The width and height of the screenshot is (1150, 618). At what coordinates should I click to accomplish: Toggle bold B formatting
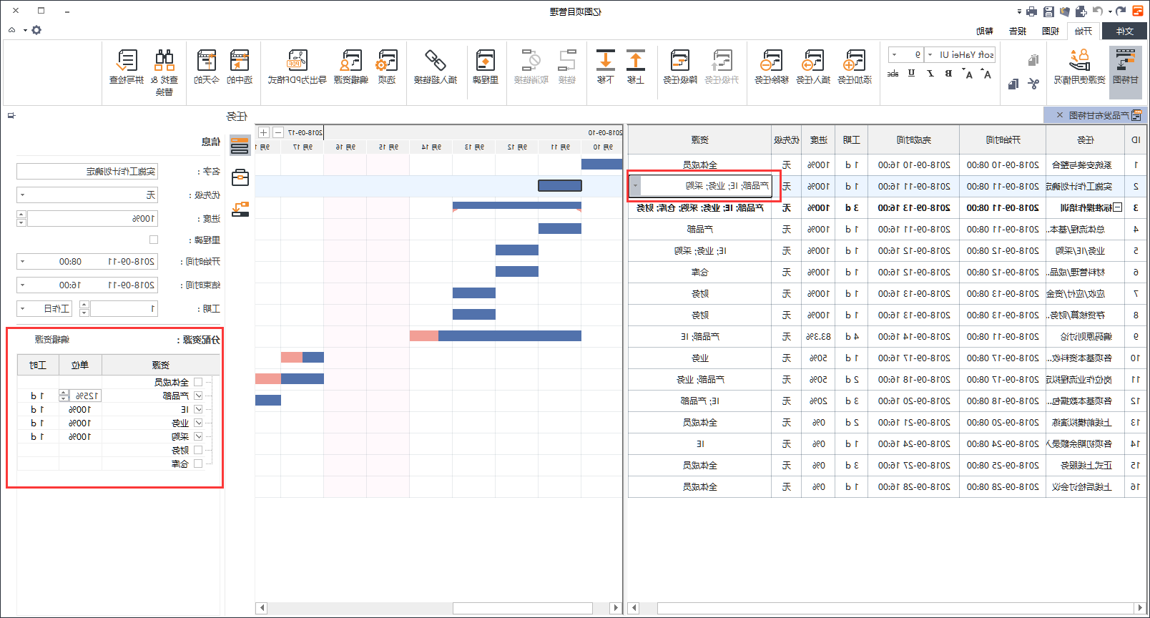click(x=948, y=74)
